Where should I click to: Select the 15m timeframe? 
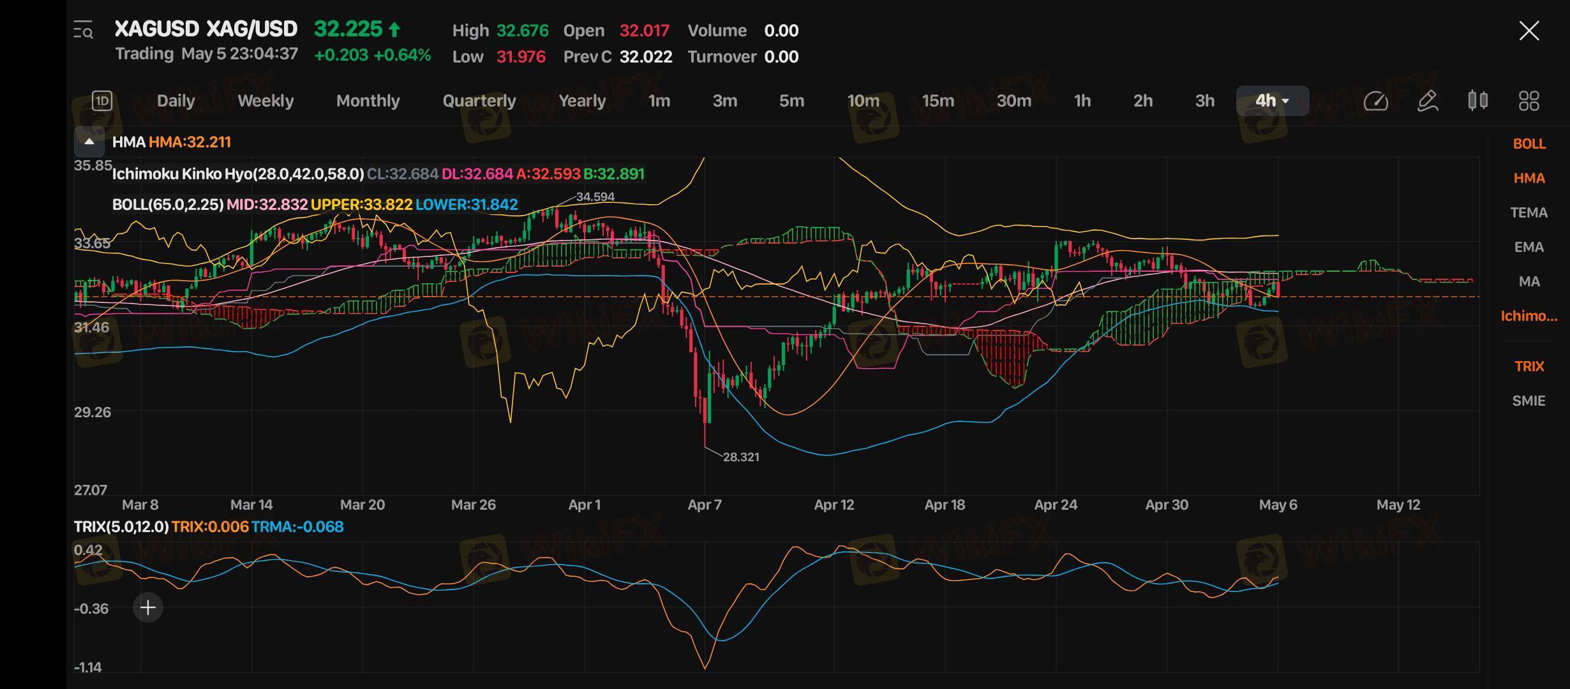[938, 101]
